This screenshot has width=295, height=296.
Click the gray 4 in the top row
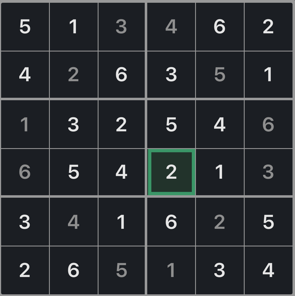[x=171, y=27]
